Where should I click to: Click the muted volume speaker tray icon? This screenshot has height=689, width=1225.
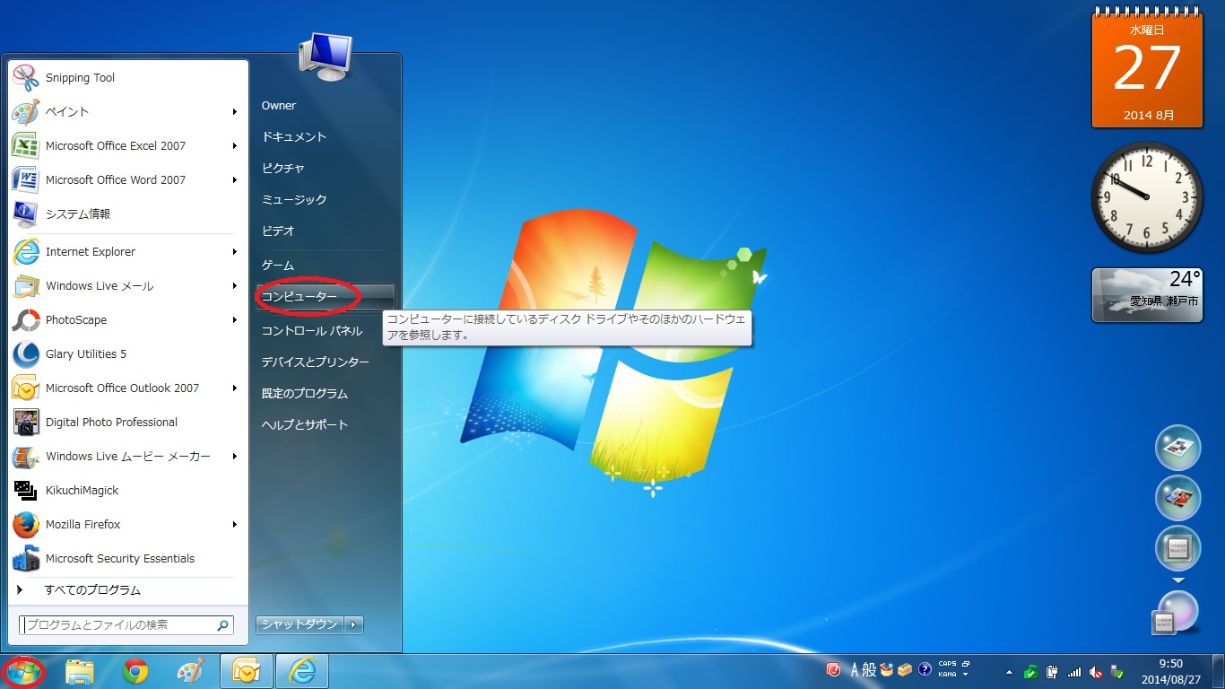pos(1096,672)
